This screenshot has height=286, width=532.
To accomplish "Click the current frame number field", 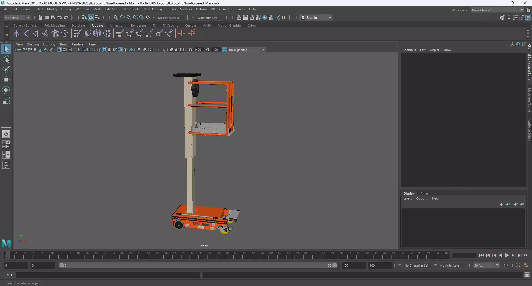I will (464, 256).
